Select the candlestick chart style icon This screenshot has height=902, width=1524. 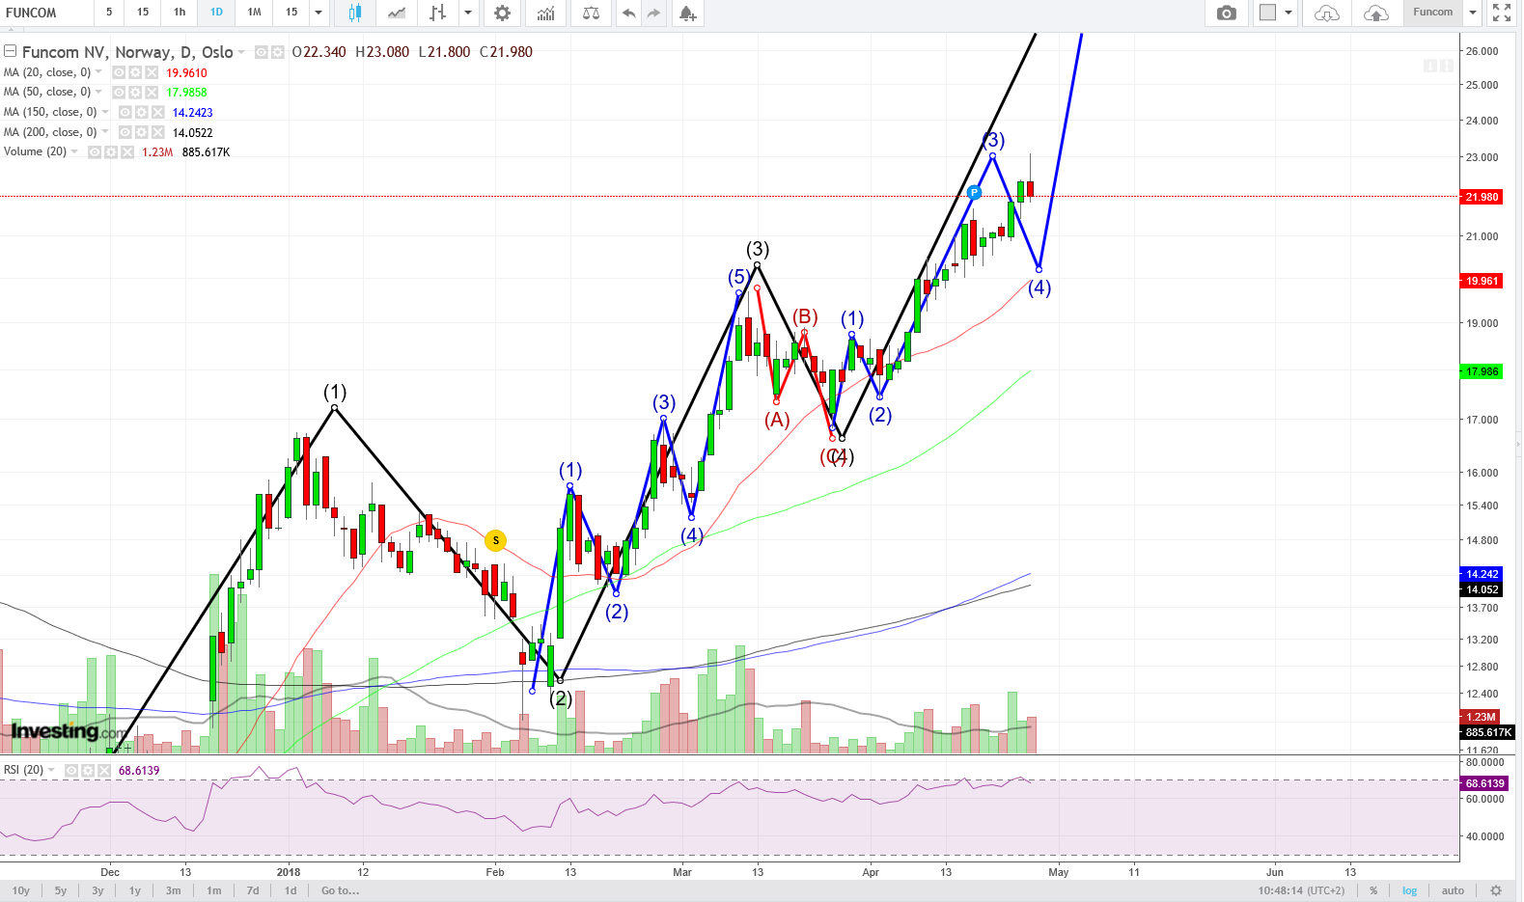(x=355, y=13)
